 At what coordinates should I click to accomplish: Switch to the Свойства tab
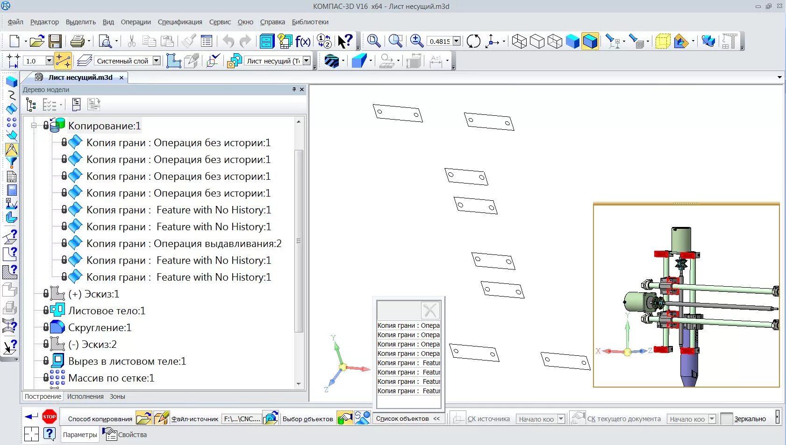125,434
